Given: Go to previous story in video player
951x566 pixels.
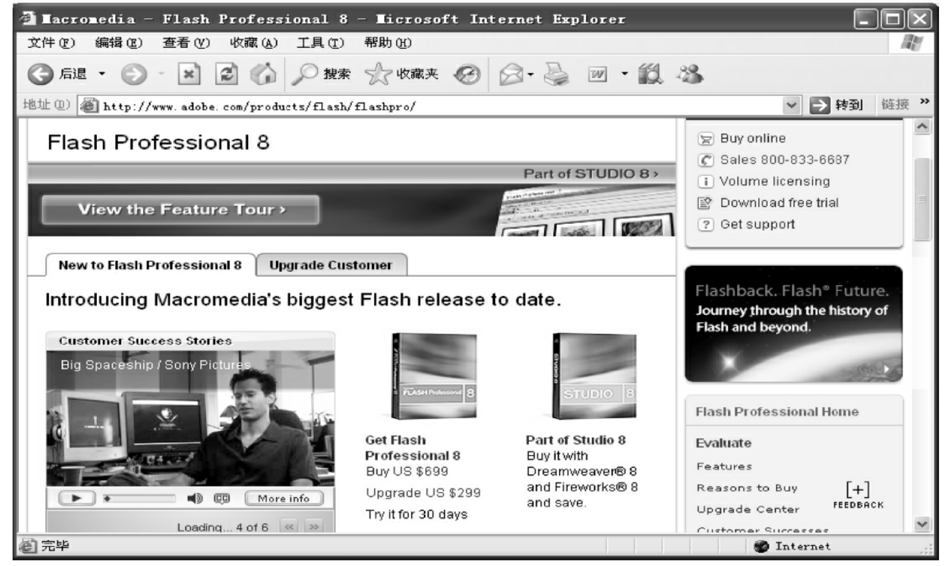Looking at the screenshot, I should tap(289, 526).
